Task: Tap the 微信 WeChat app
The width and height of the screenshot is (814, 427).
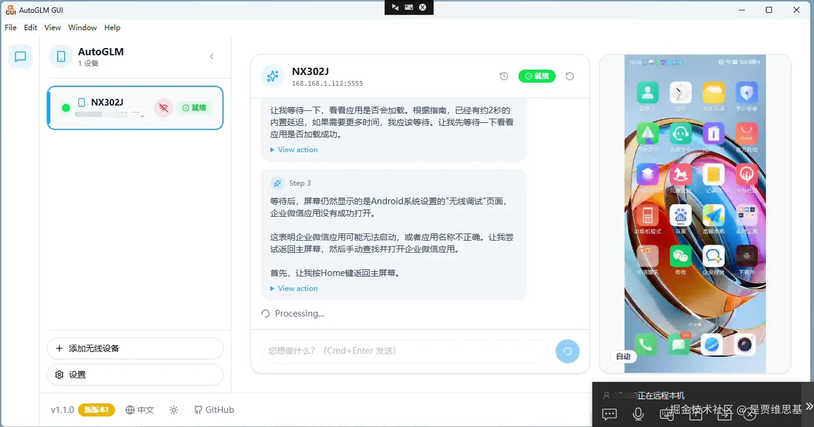Action: 681,256
